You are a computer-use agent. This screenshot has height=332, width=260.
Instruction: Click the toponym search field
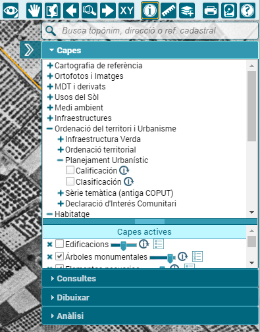[150, 31]
